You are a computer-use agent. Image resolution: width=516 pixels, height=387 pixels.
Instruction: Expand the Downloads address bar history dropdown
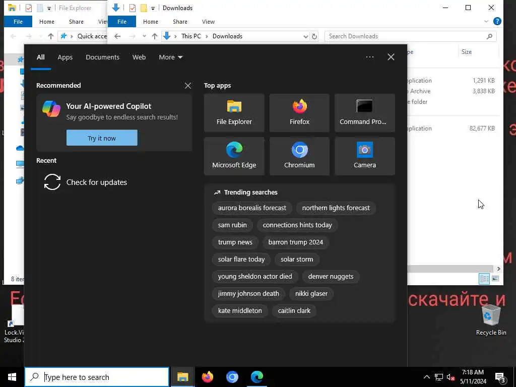click(x=306, y=36)
